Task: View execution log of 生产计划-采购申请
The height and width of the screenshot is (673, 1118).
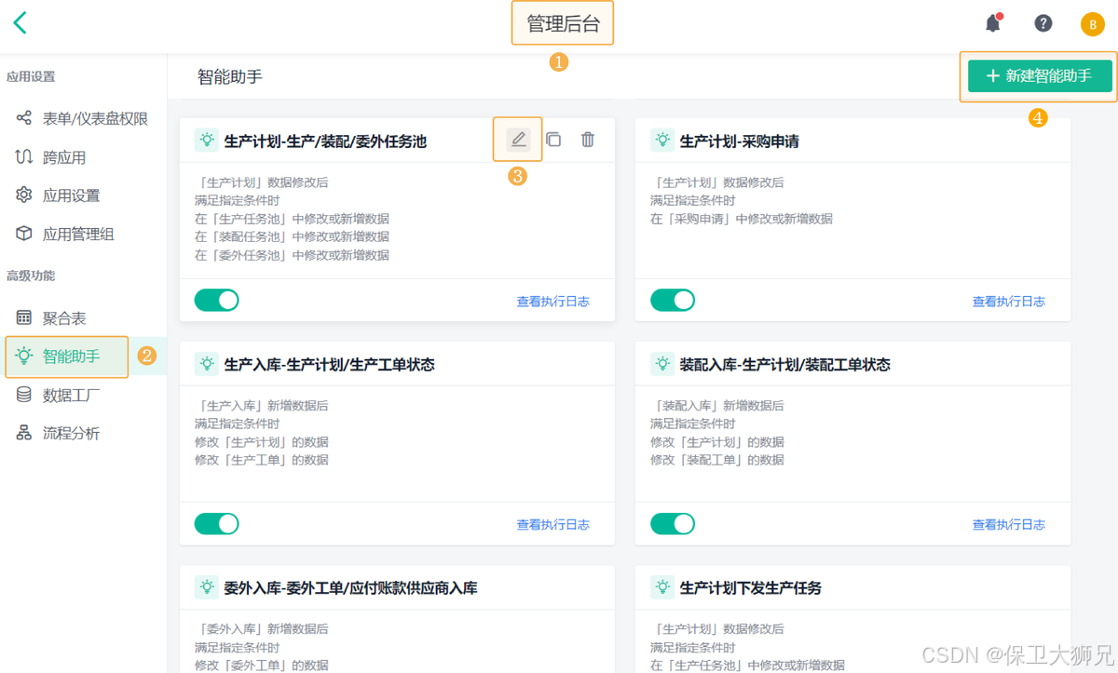Action: pyautogui.click(x=1009, y=302)
